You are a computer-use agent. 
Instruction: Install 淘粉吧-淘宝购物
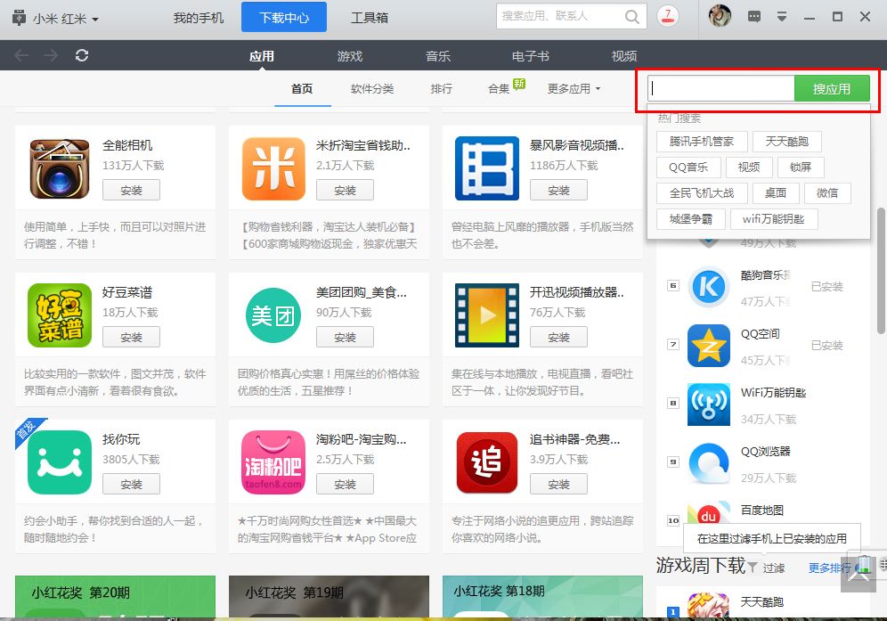[345, 485]
